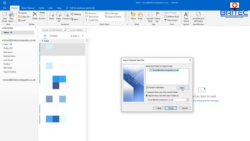Open the Deleted Items folder
Screen dimensions: 250x141
point(9,56)
